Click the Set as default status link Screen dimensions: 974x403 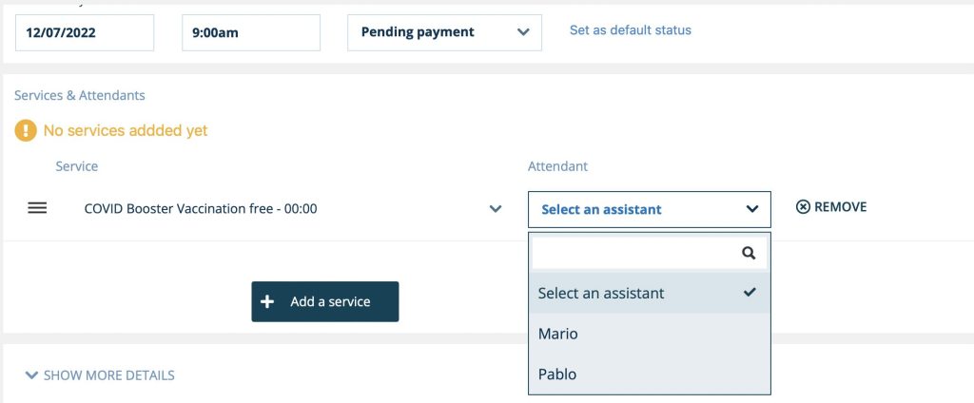coord(630,29)
